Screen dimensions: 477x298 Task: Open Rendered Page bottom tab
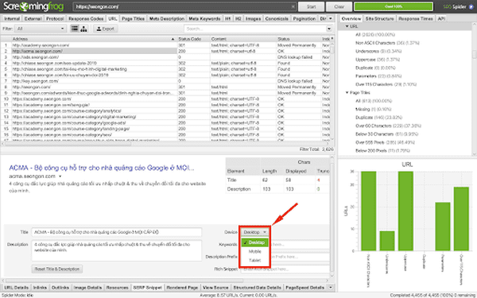click(x=182, y=288)
